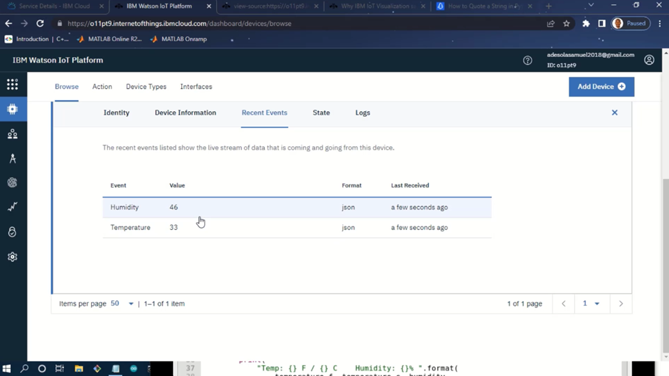Open the Windows Start menu
Viewport: 669px width, 376px height.
[x=6, y=368]
